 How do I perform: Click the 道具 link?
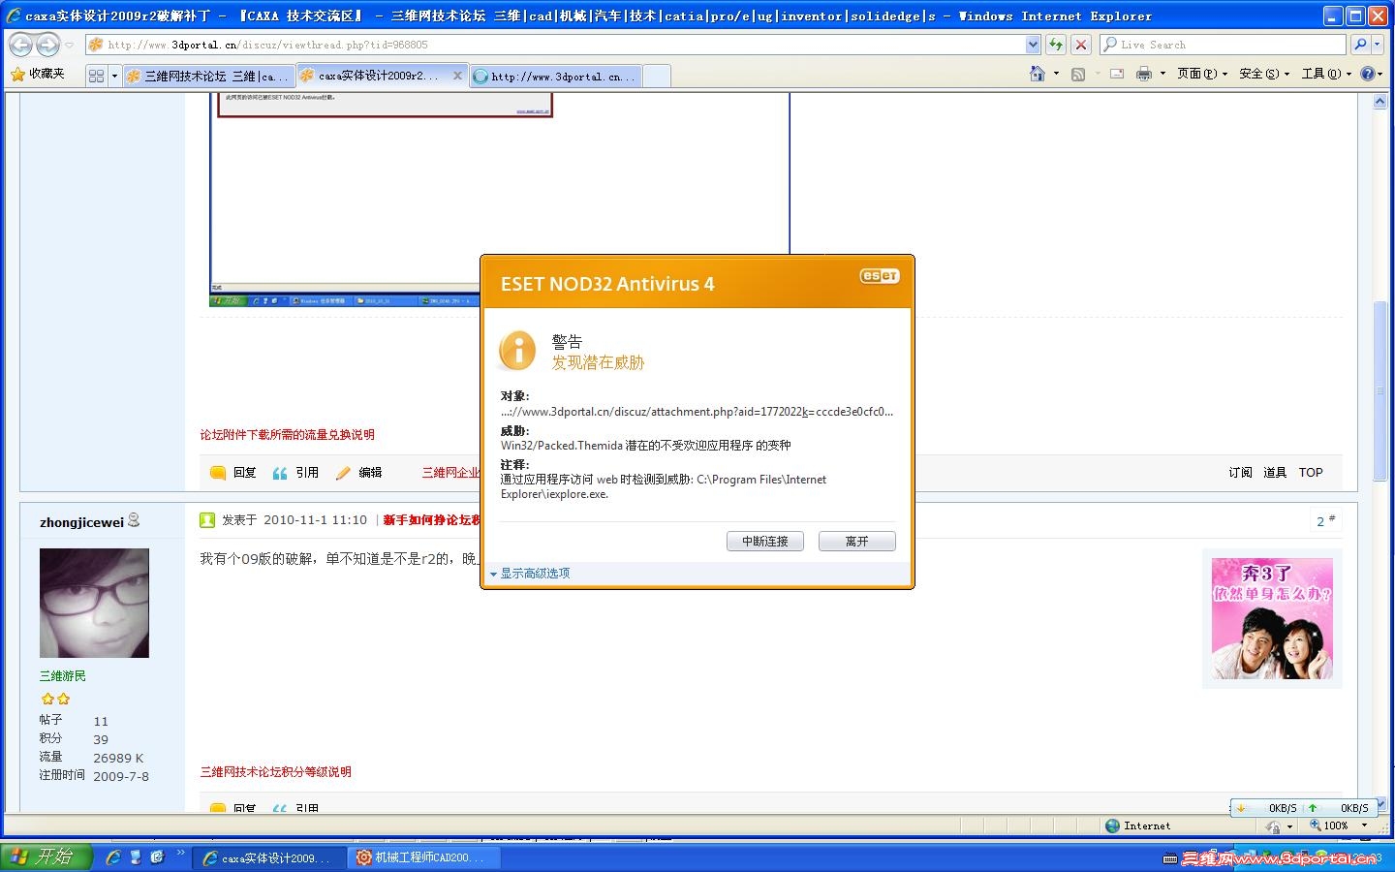tap(1275, 473)
